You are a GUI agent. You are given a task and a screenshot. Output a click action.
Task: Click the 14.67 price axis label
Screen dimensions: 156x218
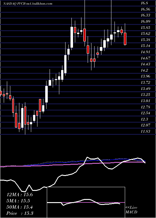point(145,58)
